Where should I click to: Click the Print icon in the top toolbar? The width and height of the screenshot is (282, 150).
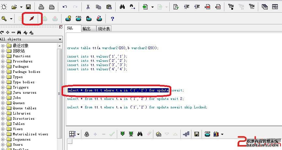[41, 7]
